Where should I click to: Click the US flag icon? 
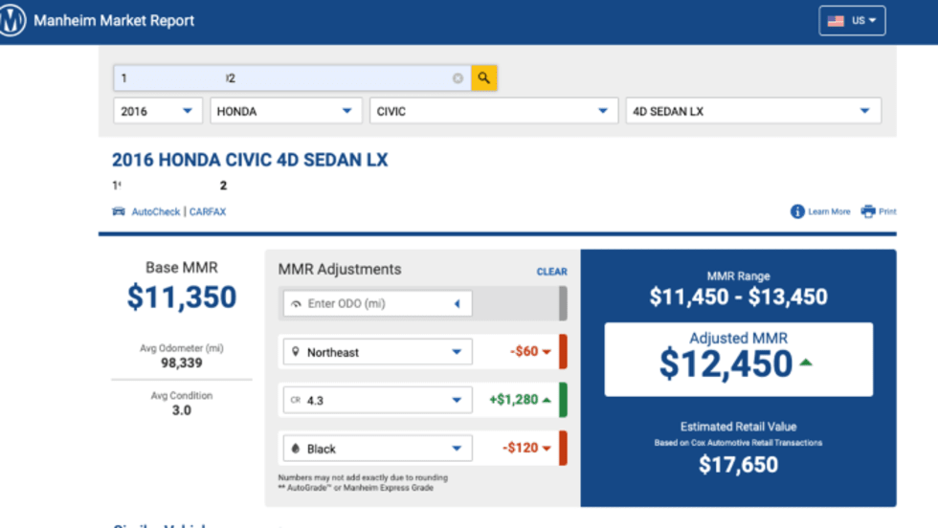pos(836,21)
